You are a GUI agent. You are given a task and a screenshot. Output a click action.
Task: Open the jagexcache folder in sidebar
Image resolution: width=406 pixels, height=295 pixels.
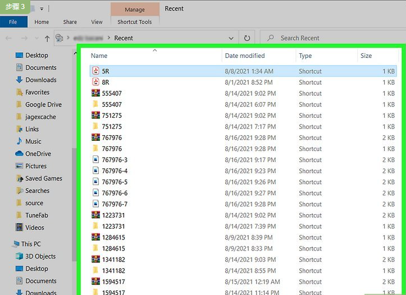click(35, 117)
